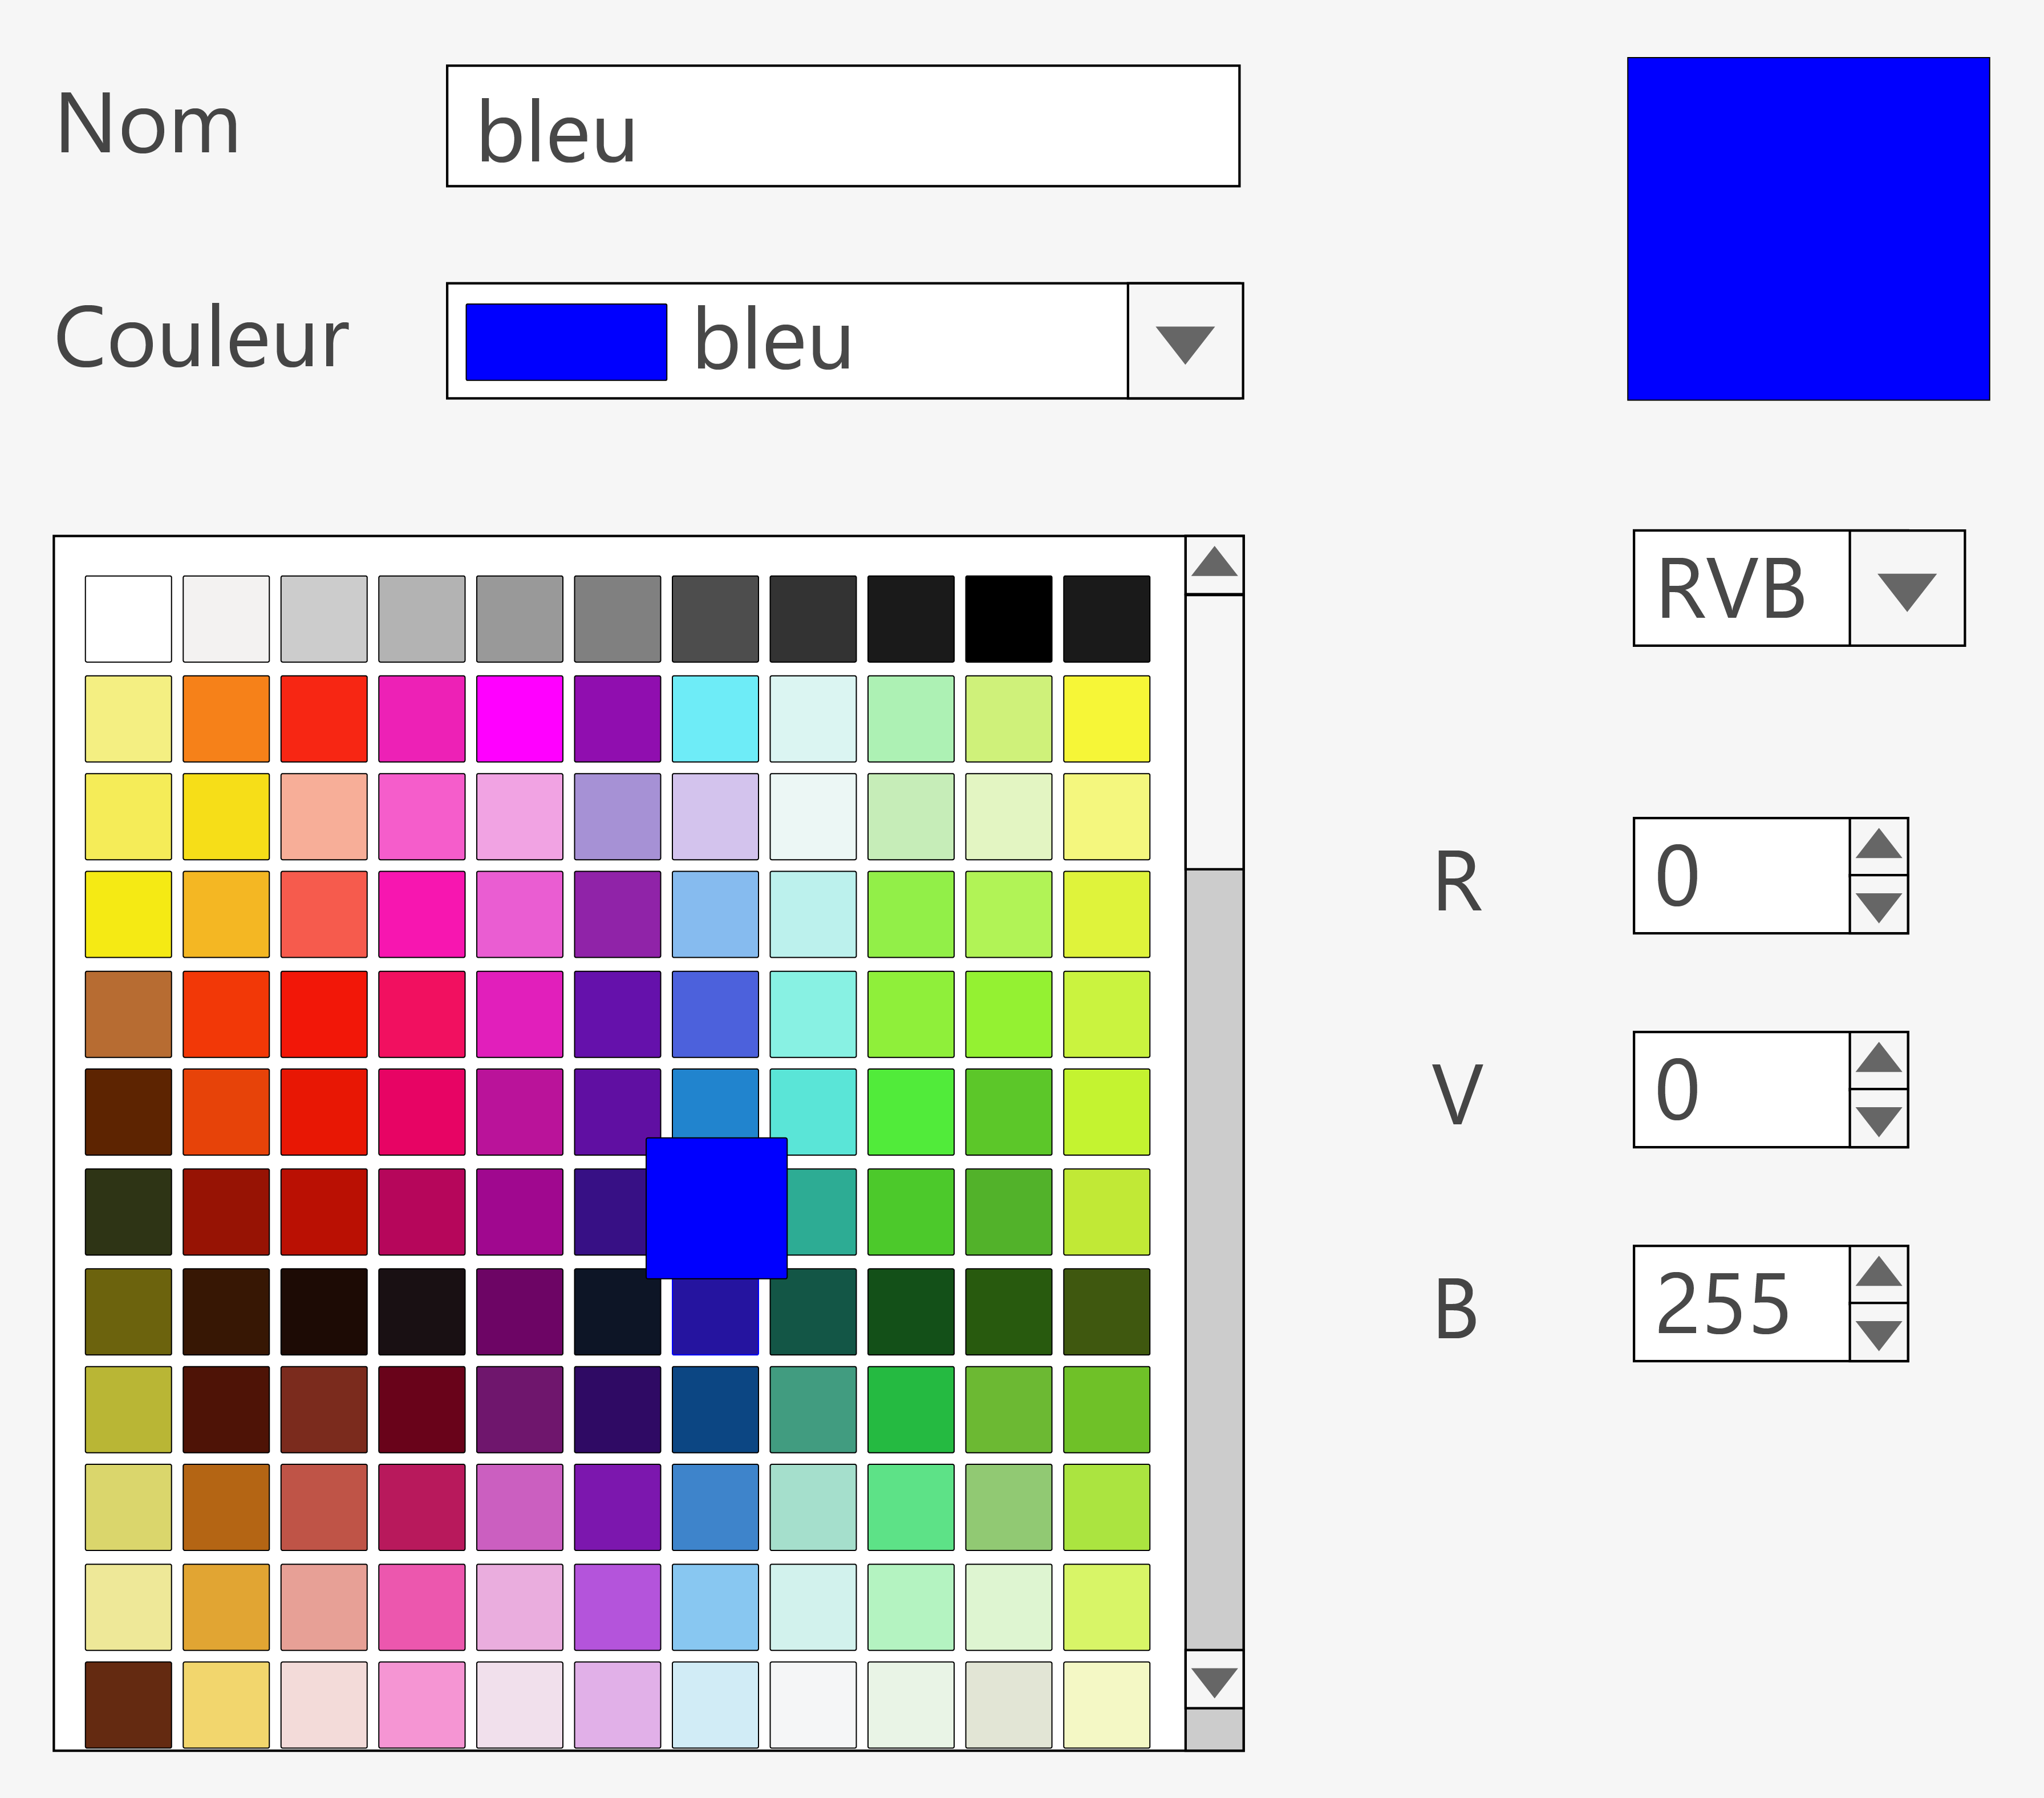The width and height of the screenshot is (2044, 1798).
Task: Open the RVB color model dropdown
Action: pos(1906,589)
